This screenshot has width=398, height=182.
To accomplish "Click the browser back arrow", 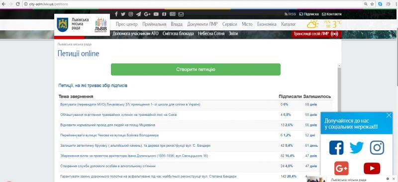I will coord(3,4).
